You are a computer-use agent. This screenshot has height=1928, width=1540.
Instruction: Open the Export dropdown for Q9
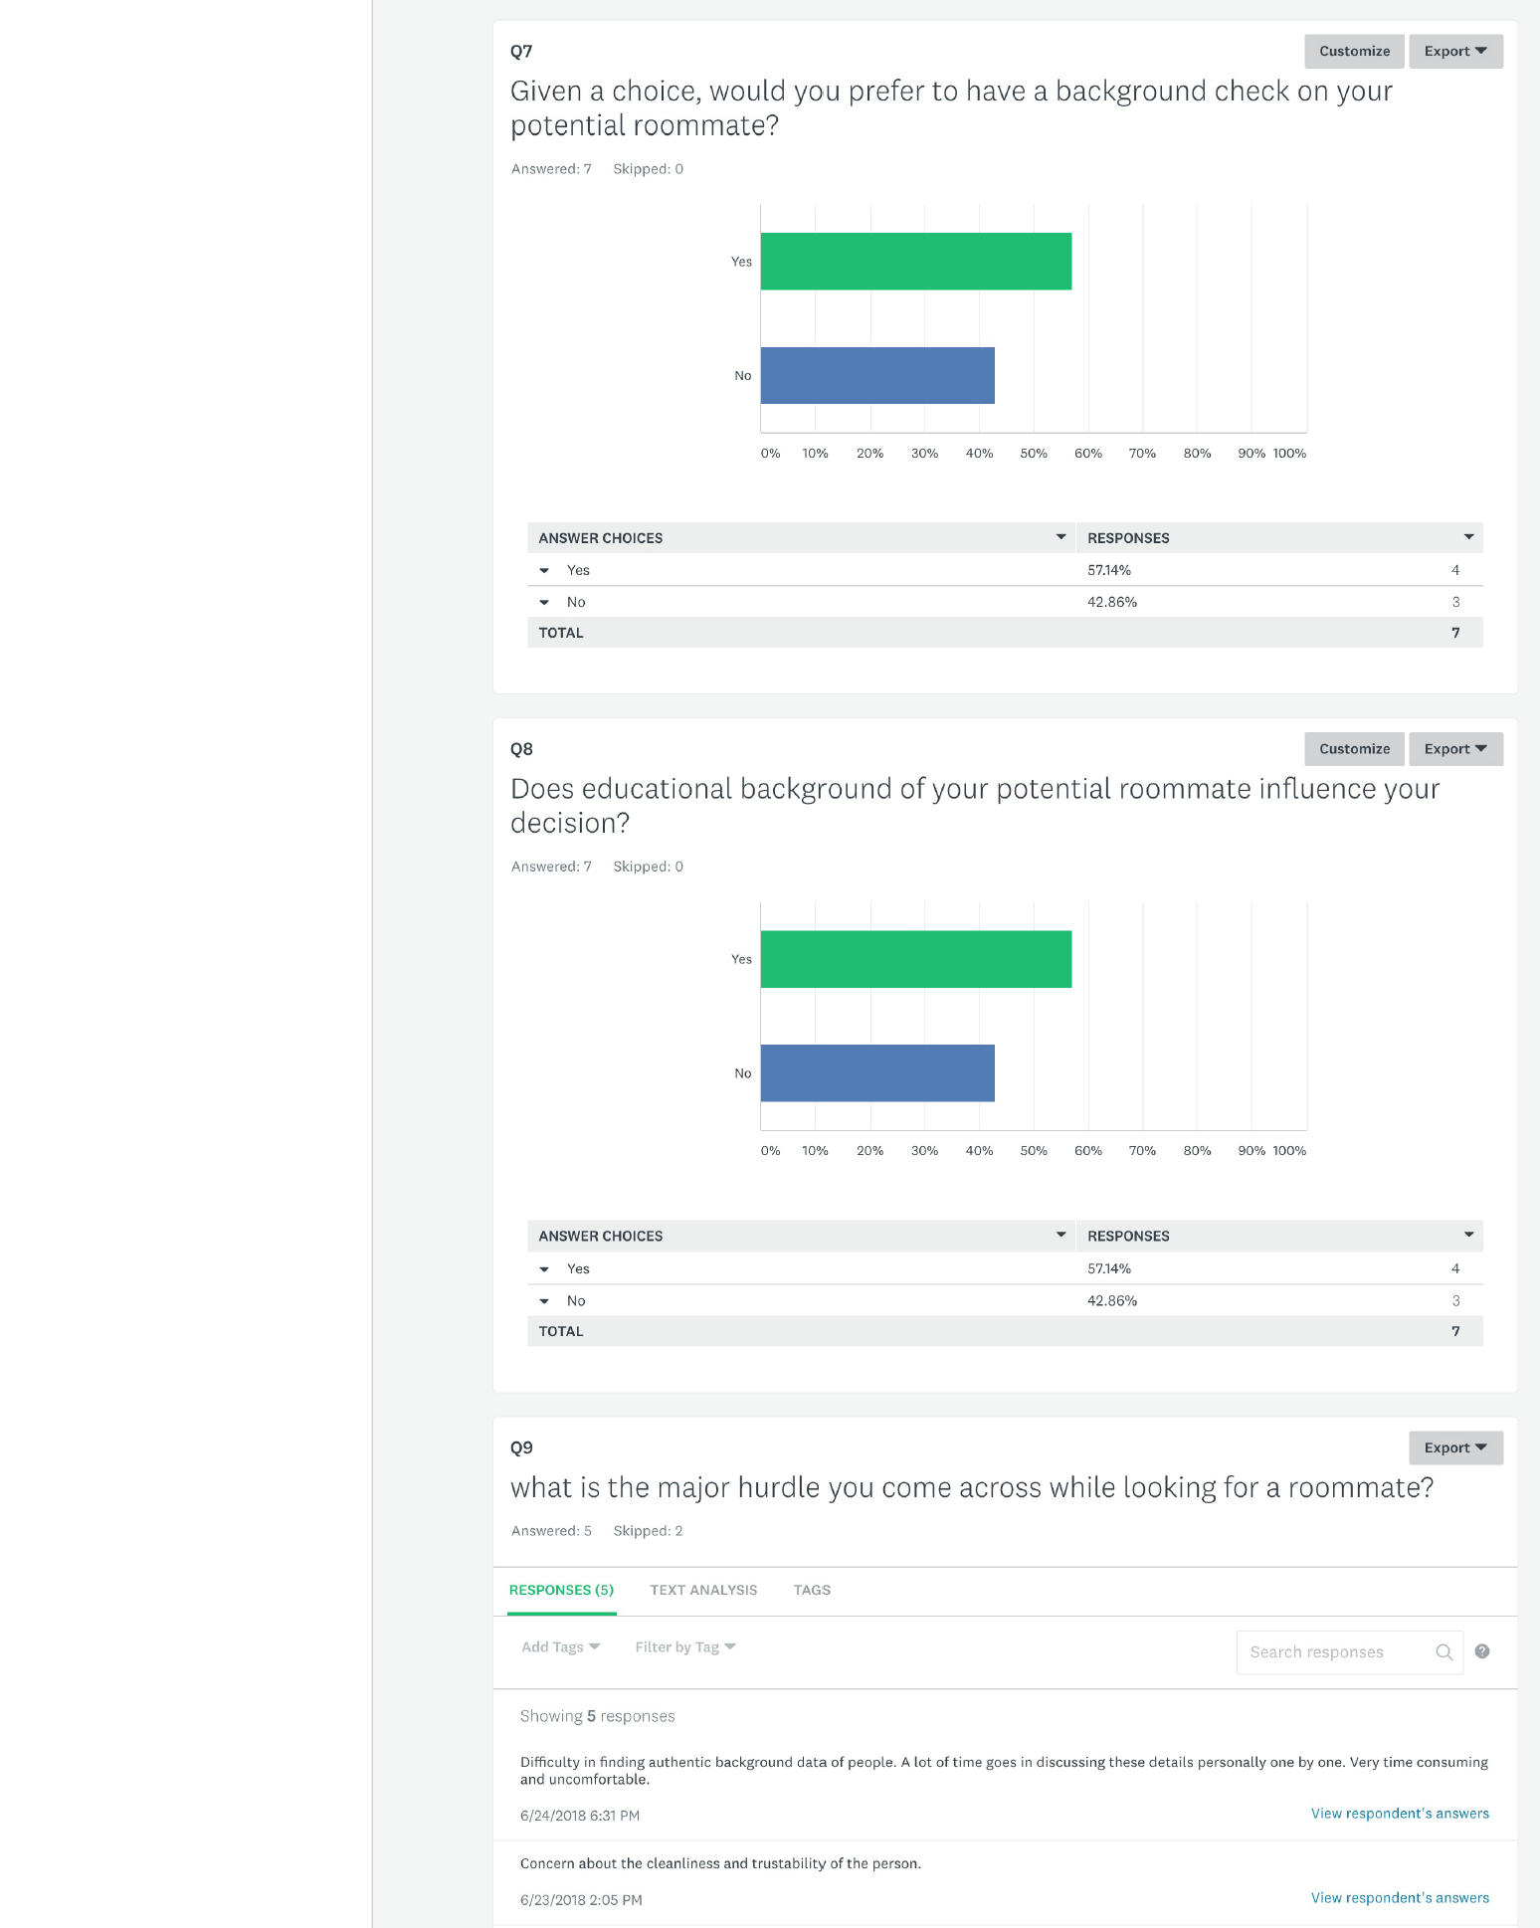point(1455,1447)
